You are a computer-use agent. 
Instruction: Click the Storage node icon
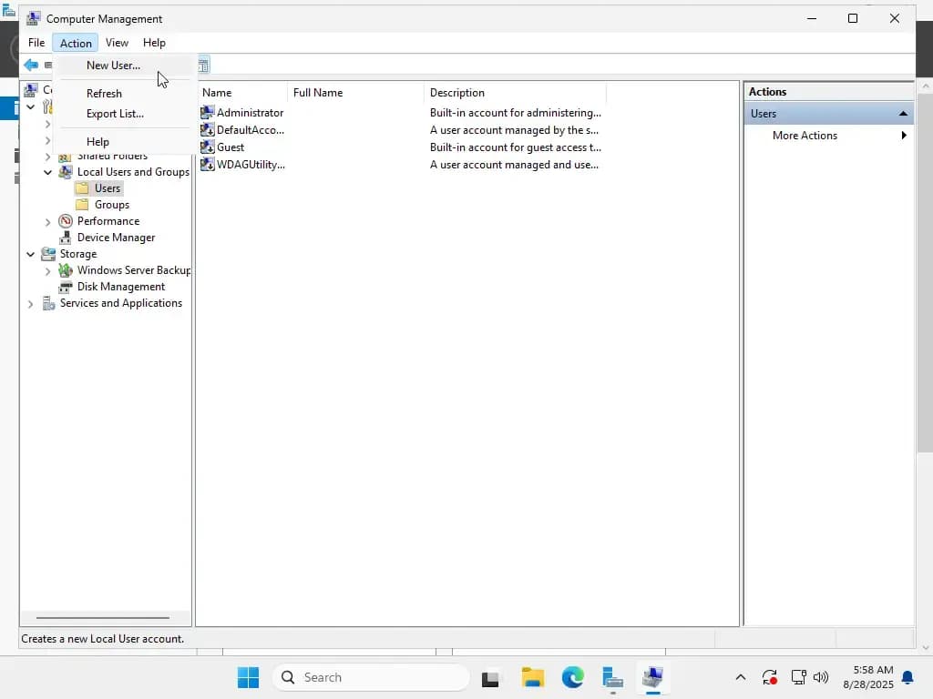(48, 254)
